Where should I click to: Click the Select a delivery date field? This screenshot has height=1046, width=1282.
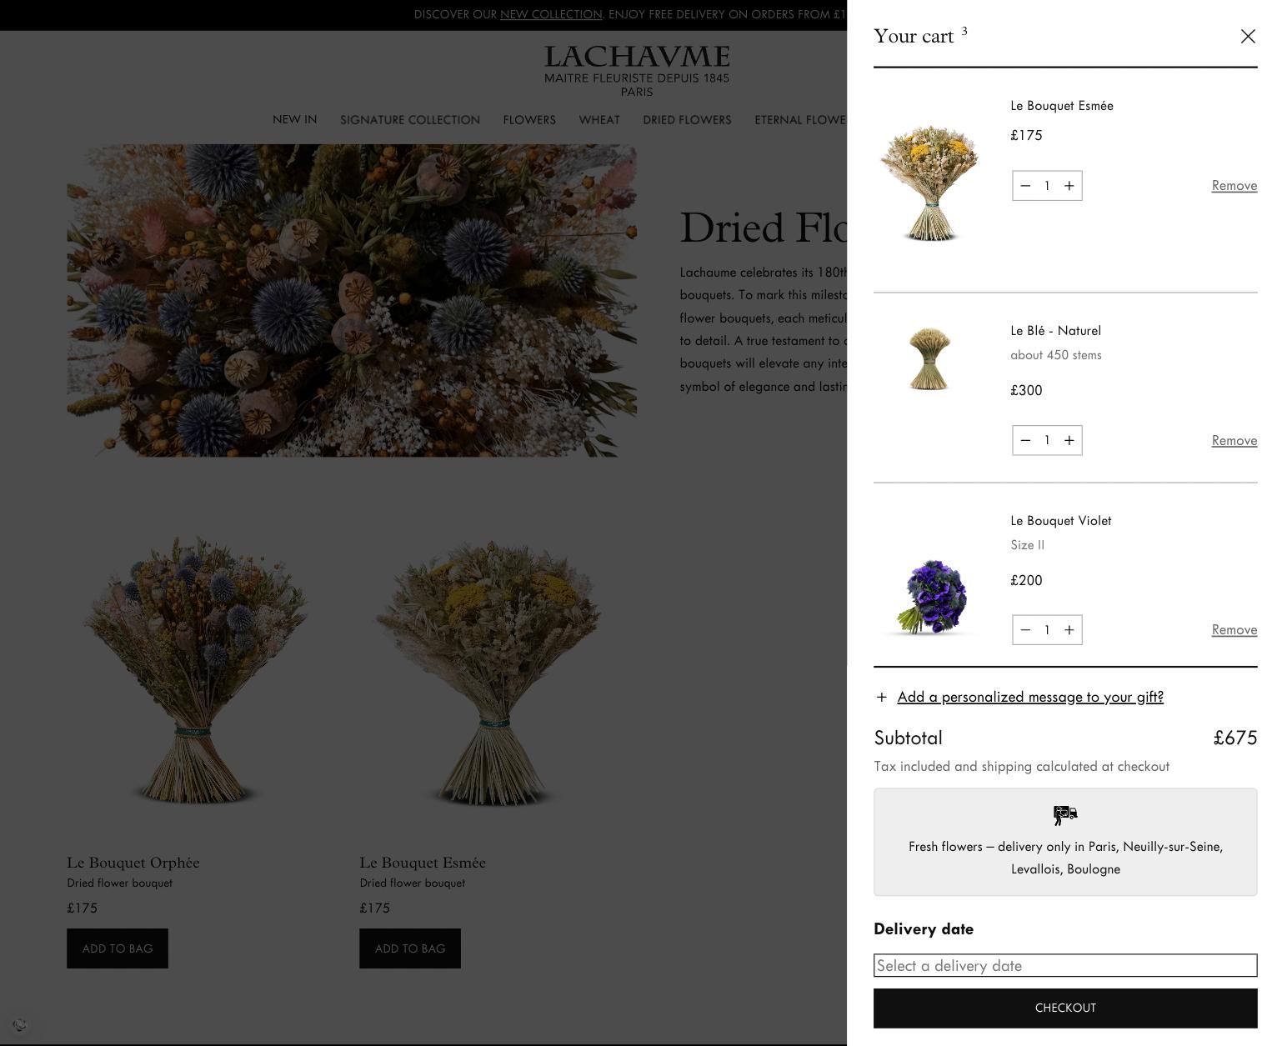click(1065, 965)
